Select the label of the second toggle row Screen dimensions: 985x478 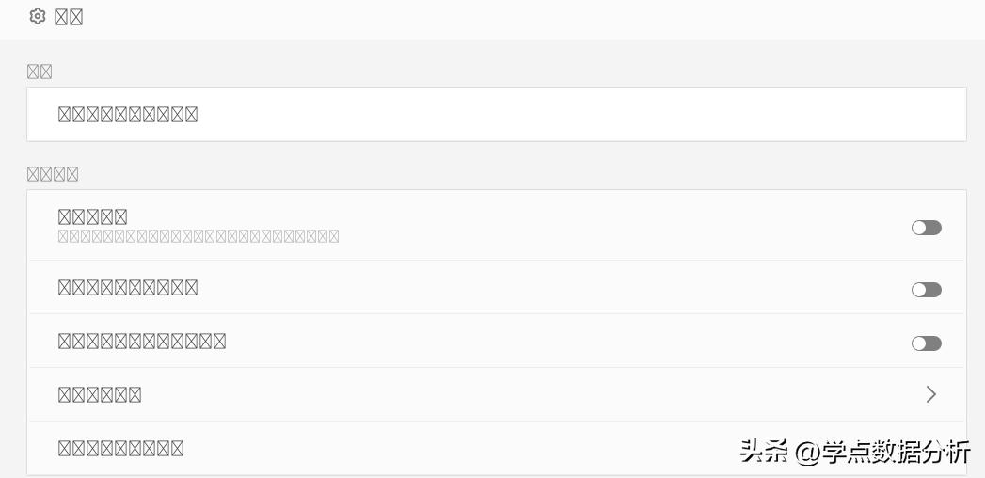[128, 288]
